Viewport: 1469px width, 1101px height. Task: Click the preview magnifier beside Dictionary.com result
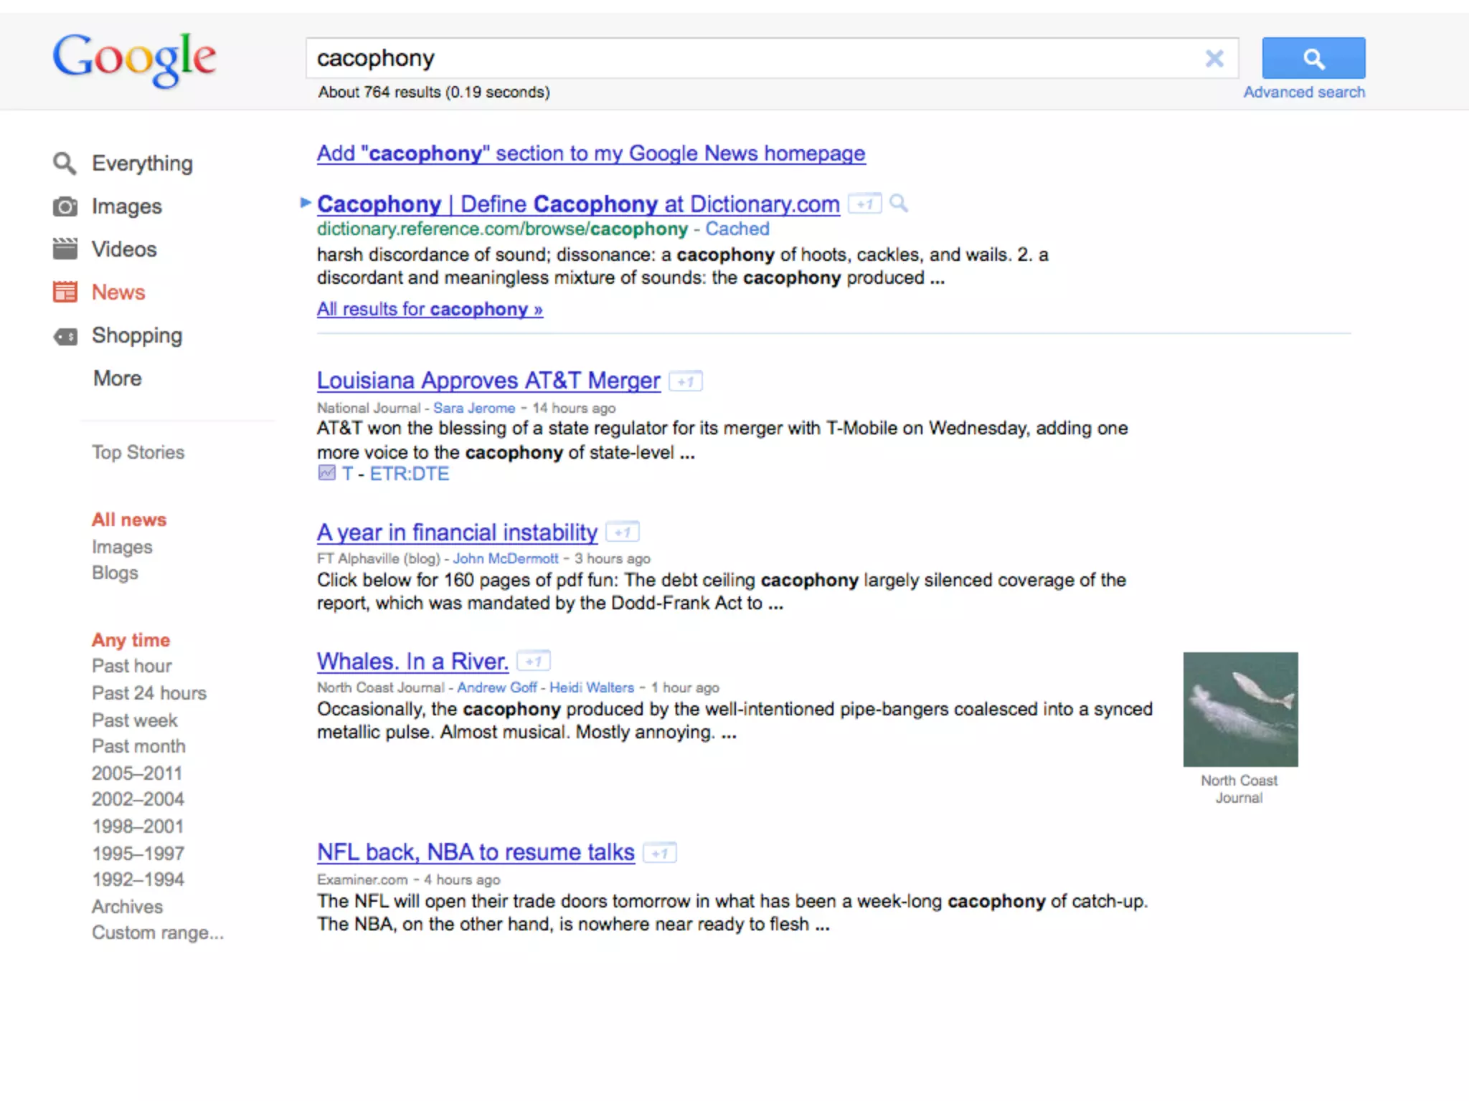(x=898, y=204)
